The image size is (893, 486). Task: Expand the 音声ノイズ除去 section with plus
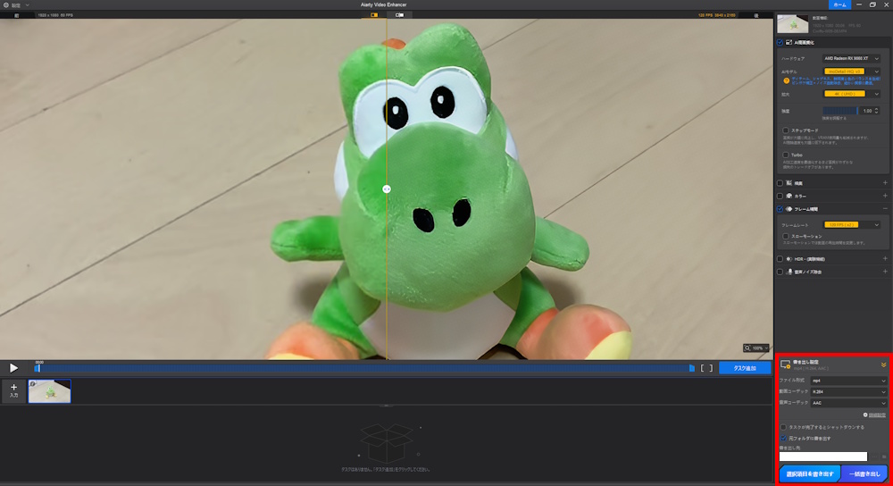pos(885,272)
